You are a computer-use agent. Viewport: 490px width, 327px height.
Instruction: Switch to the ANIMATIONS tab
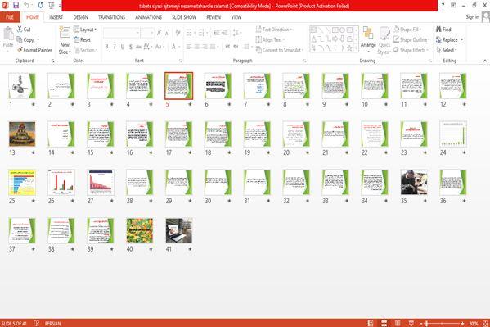click(148, 17)
